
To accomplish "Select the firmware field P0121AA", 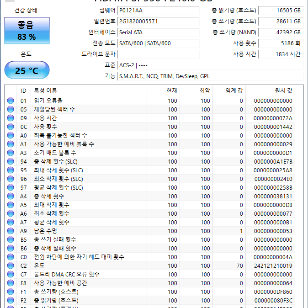I will (158, 11).
